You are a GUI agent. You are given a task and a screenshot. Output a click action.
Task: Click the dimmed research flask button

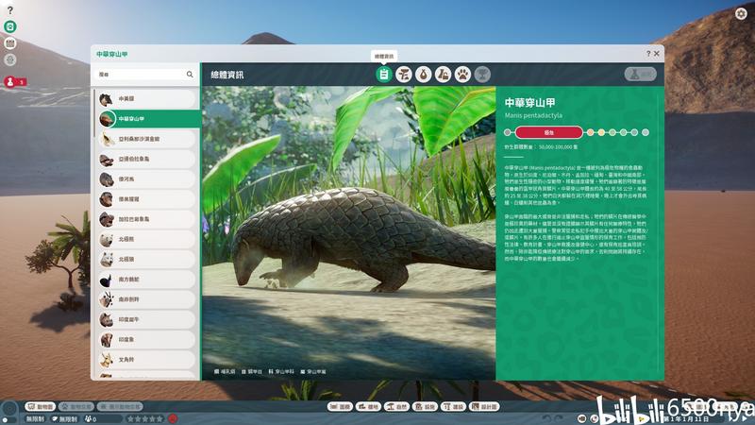click(x=641, y=75)
